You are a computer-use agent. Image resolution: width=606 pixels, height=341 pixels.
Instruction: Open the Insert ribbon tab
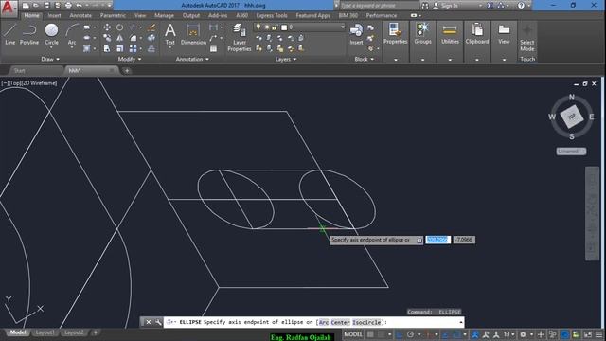(54, 15)
